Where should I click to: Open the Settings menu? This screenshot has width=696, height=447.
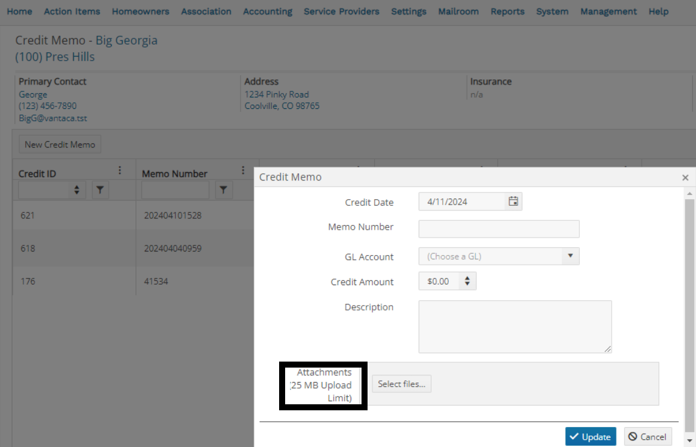pyautogui.click(x=409, y=11)
